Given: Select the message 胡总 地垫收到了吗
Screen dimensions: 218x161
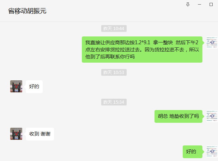Looking at the screenshot, I should (x=178, y=116).
